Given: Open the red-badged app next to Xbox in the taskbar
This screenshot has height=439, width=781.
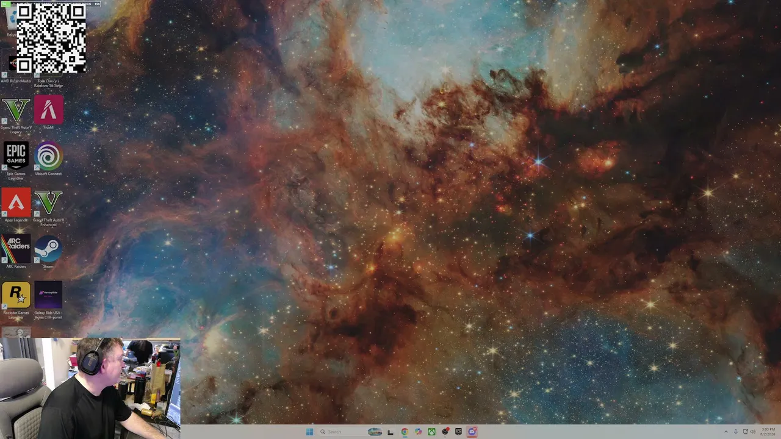Looking at the screenshot, I should pyautogui.click(x=445, y=432).
